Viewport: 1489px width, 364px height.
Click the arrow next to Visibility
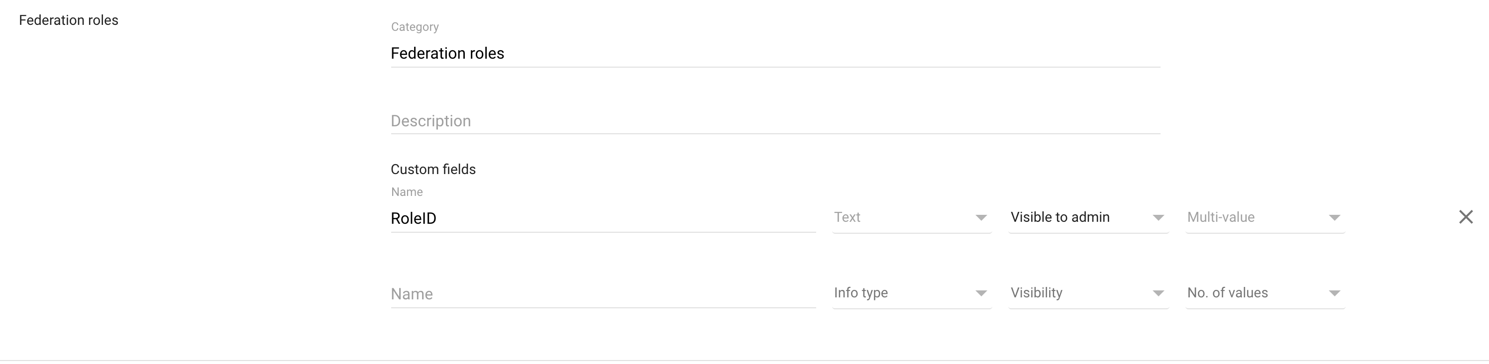click(1159, 293)
